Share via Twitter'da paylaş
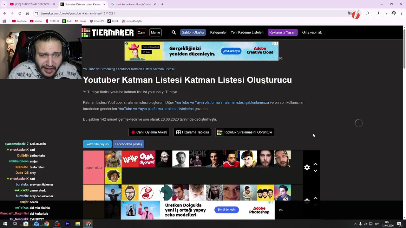 [x=97, y=144]
